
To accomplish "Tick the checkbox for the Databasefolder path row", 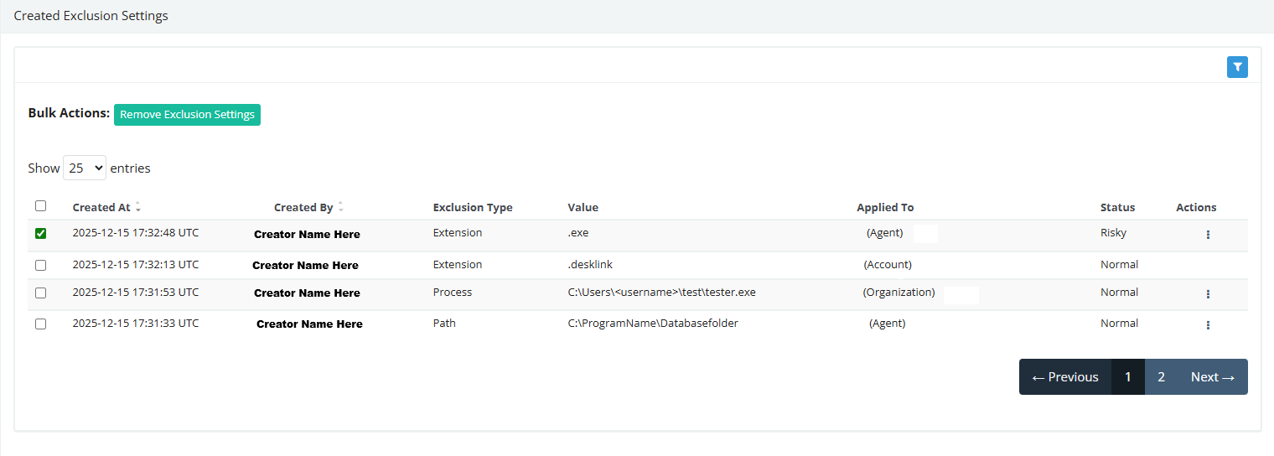I will [40, 324].
